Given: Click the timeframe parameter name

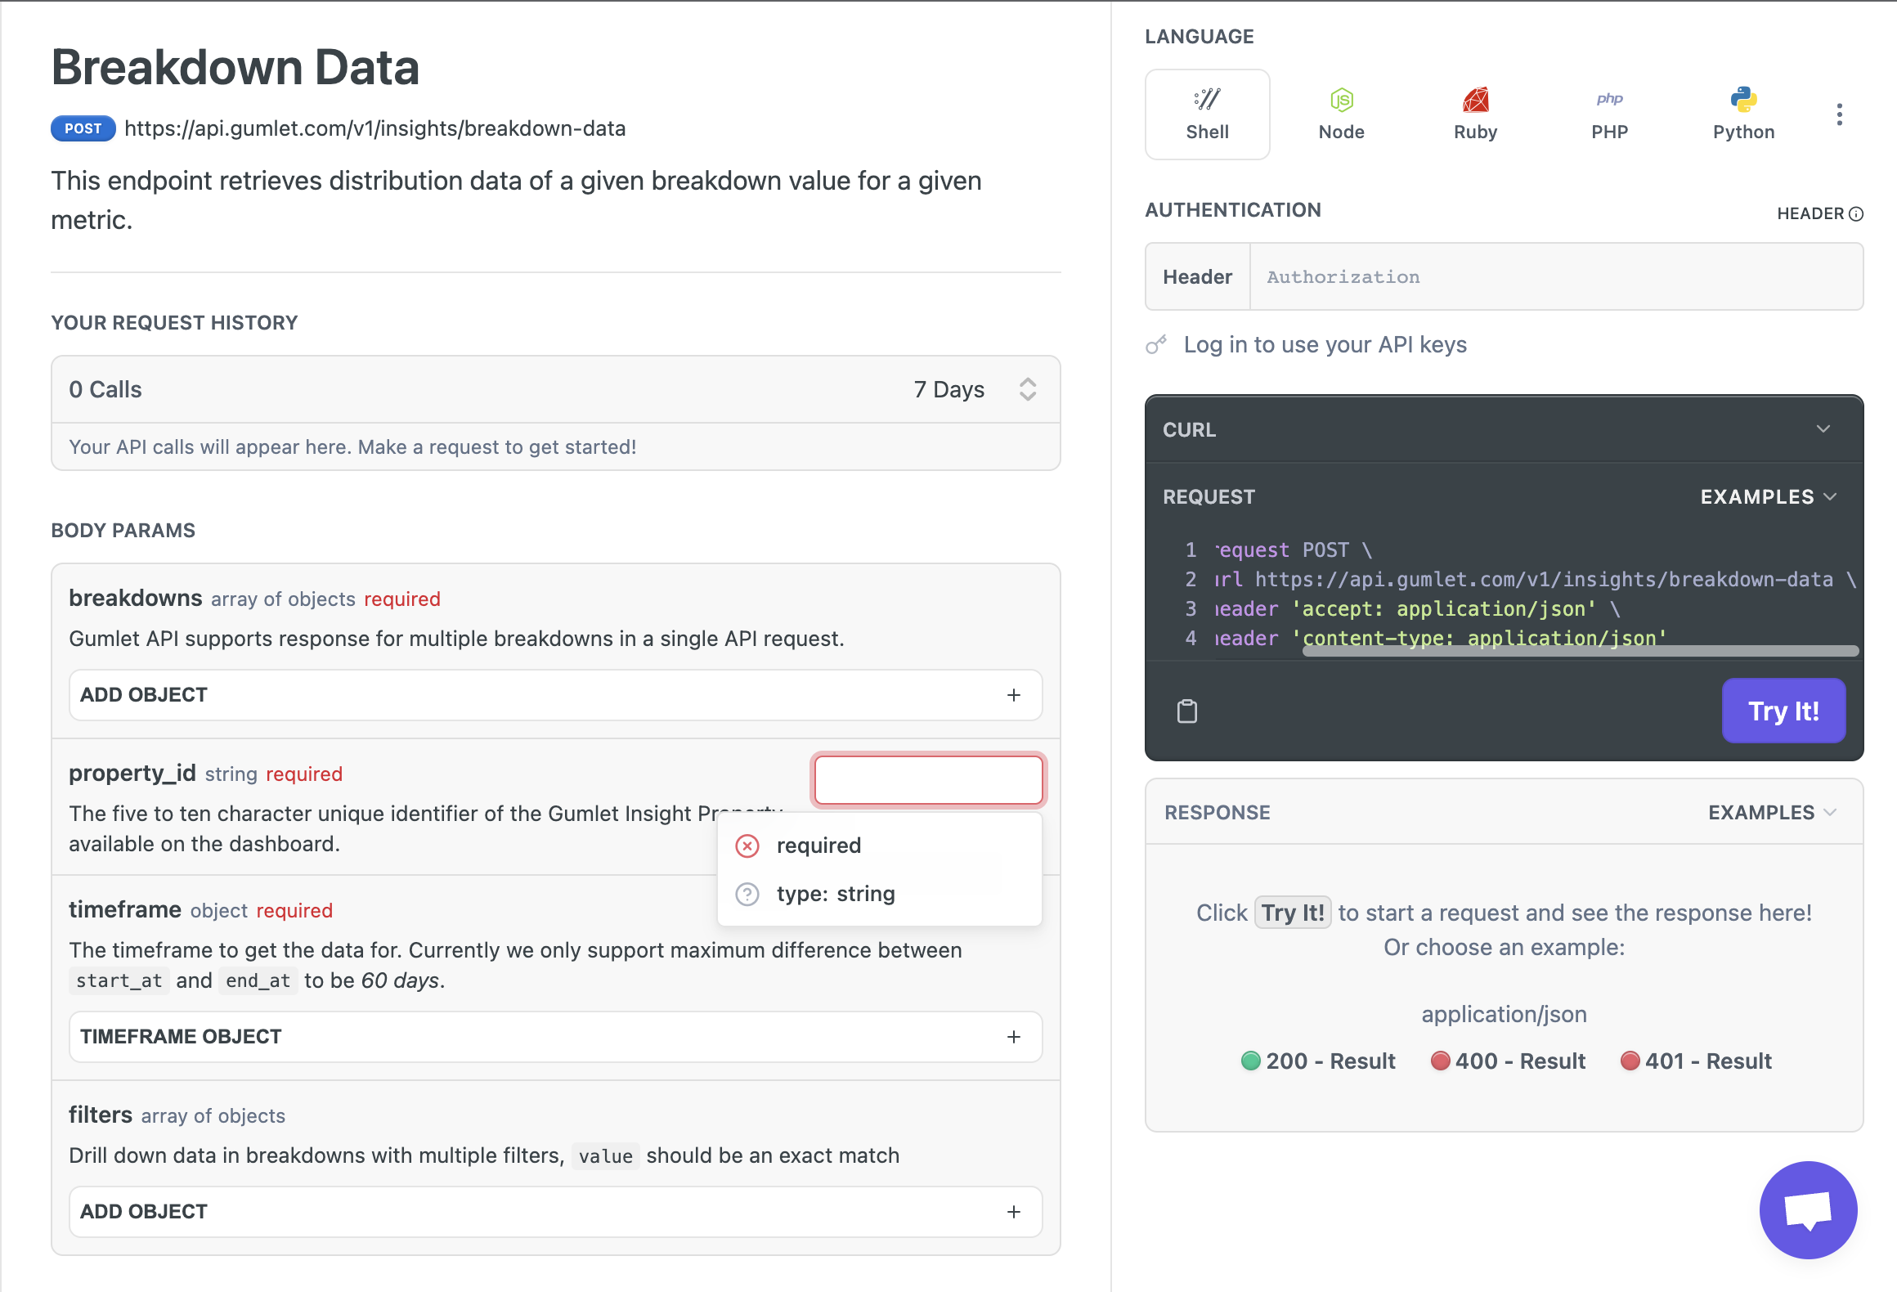Looking at the screenshot, I should point(125,909).
